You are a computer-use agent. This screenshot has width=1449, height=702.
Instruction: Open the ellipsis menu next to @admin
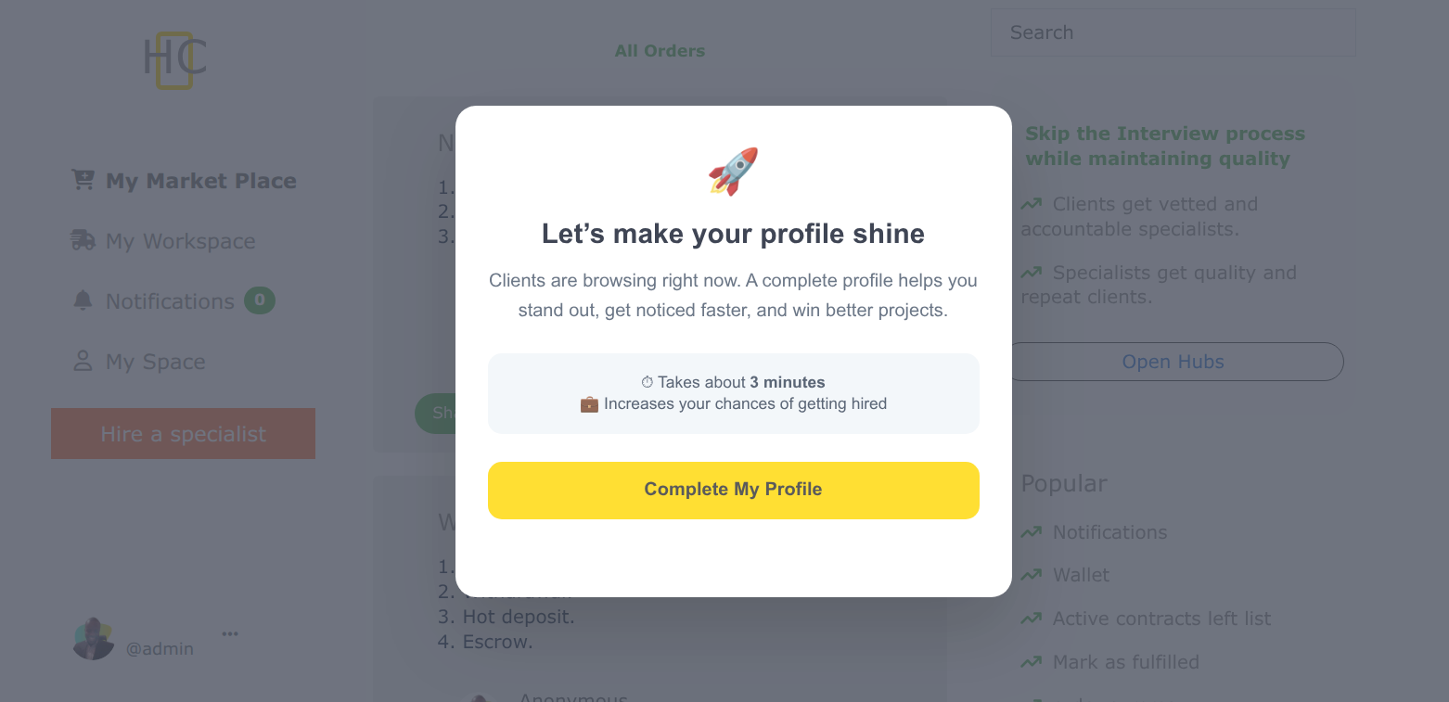tap(229, 632)
